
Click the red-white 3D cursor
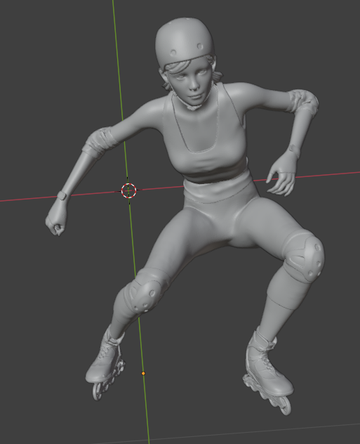coord(128,190)
